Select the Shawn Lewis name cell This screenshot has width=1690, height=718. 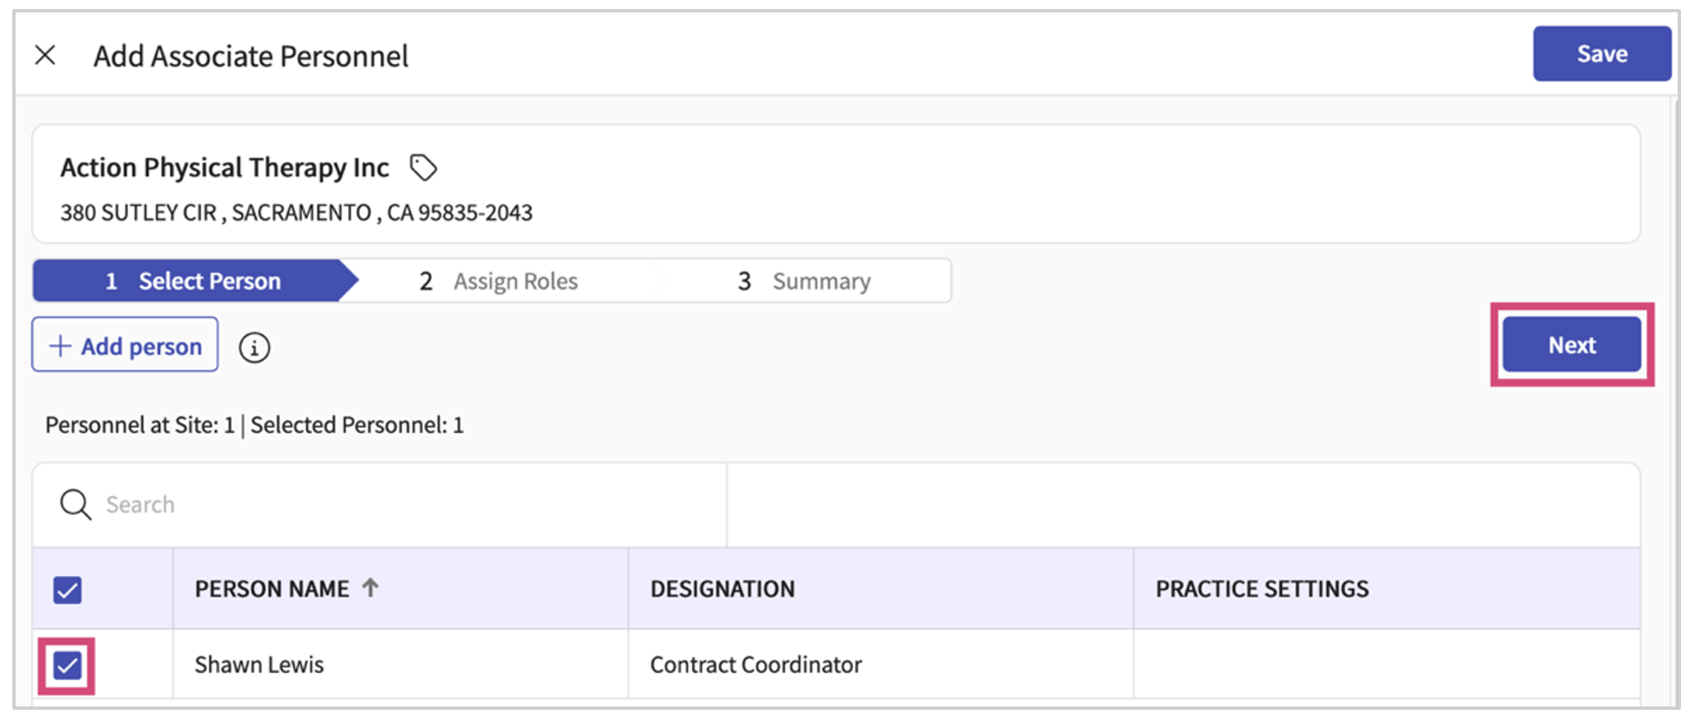[x=259, y=665]
